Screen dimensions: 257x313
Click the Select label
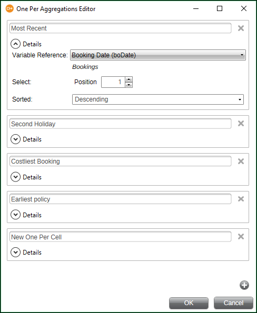(22, 82)
